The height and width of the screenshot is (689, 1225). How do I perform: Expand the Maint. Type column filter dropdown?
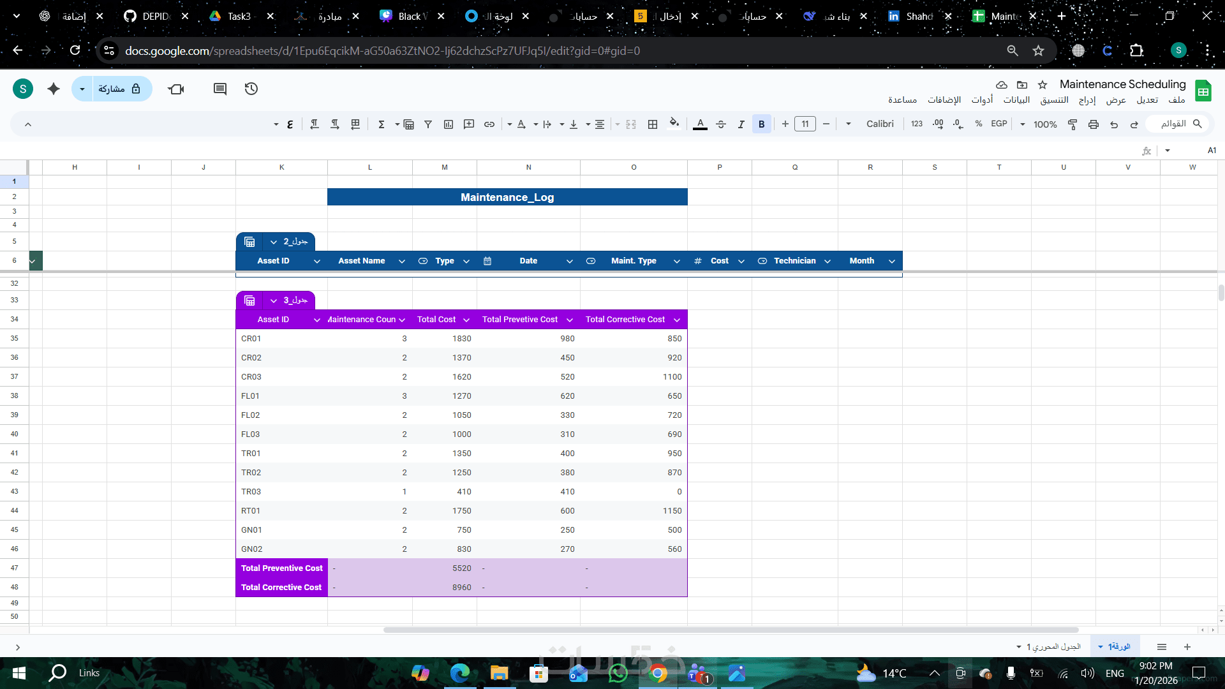(676, 261)
